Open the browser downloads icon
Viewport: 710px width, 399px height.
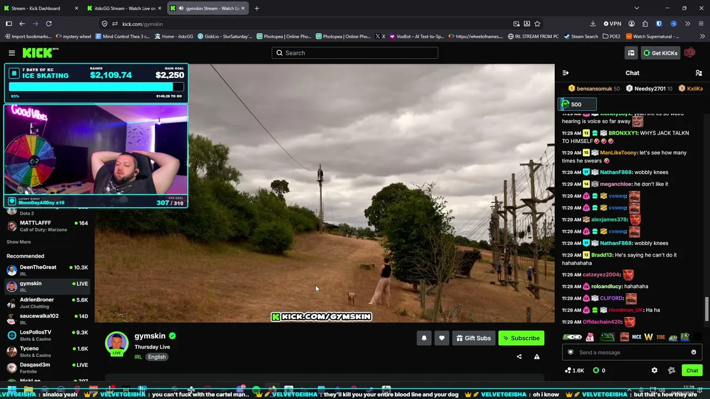pyautogui.click(x=593, y=24)
